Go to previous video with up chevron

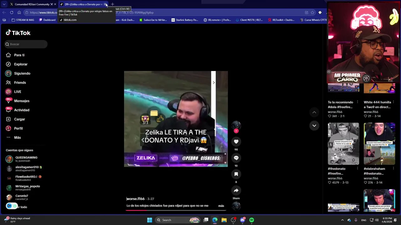pos(314,112)
